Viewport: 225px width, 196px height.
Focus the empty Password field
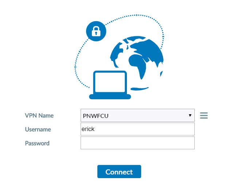[137, 143]
